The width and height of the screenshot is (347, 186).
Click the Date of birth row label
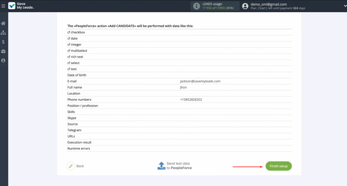77,75
